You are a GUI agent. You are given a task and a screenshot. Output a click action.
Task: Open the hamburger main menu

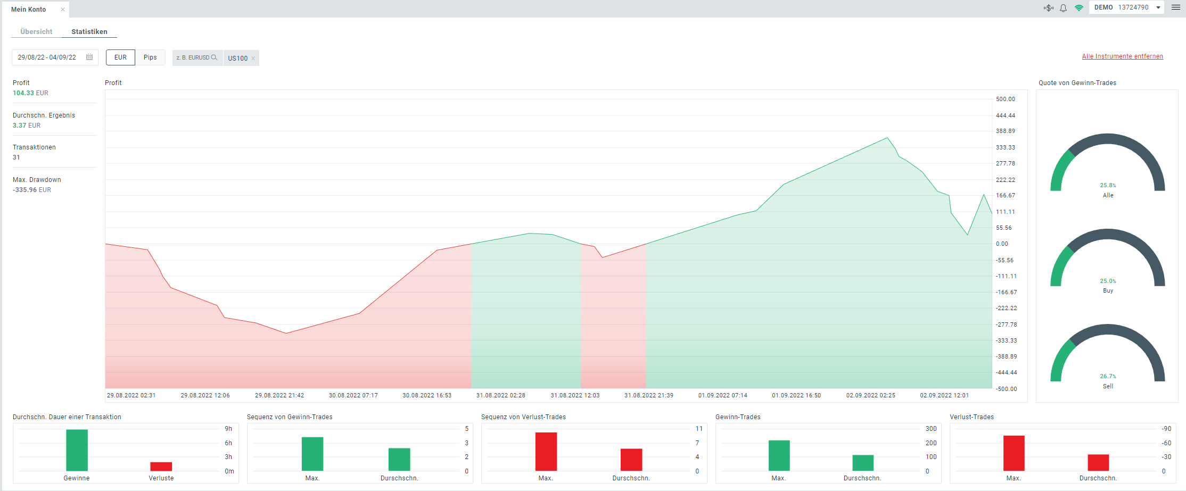(x=1176, y=7)
